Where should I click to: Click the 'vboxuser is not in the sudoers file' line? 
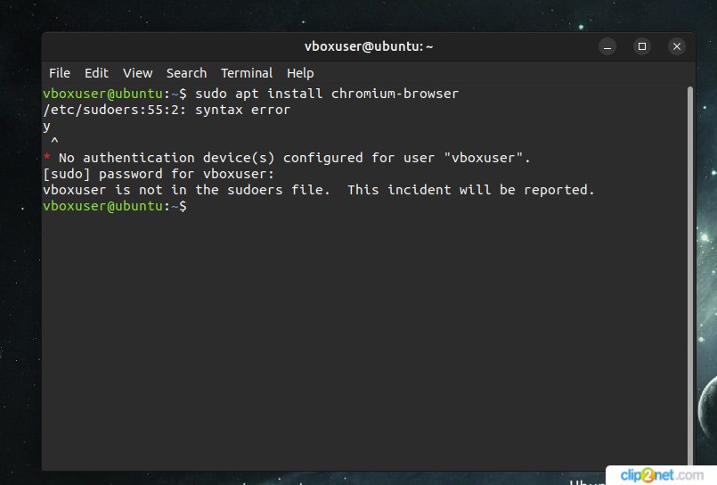[319, 190]
